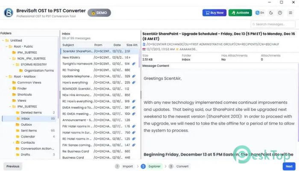This screenshot has width=299, height=171.
Task: Go to step 3 Convert
Action: 179,166
